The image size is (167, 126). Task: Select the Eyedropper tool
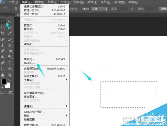pyautogui.click(x=10, y=33)
